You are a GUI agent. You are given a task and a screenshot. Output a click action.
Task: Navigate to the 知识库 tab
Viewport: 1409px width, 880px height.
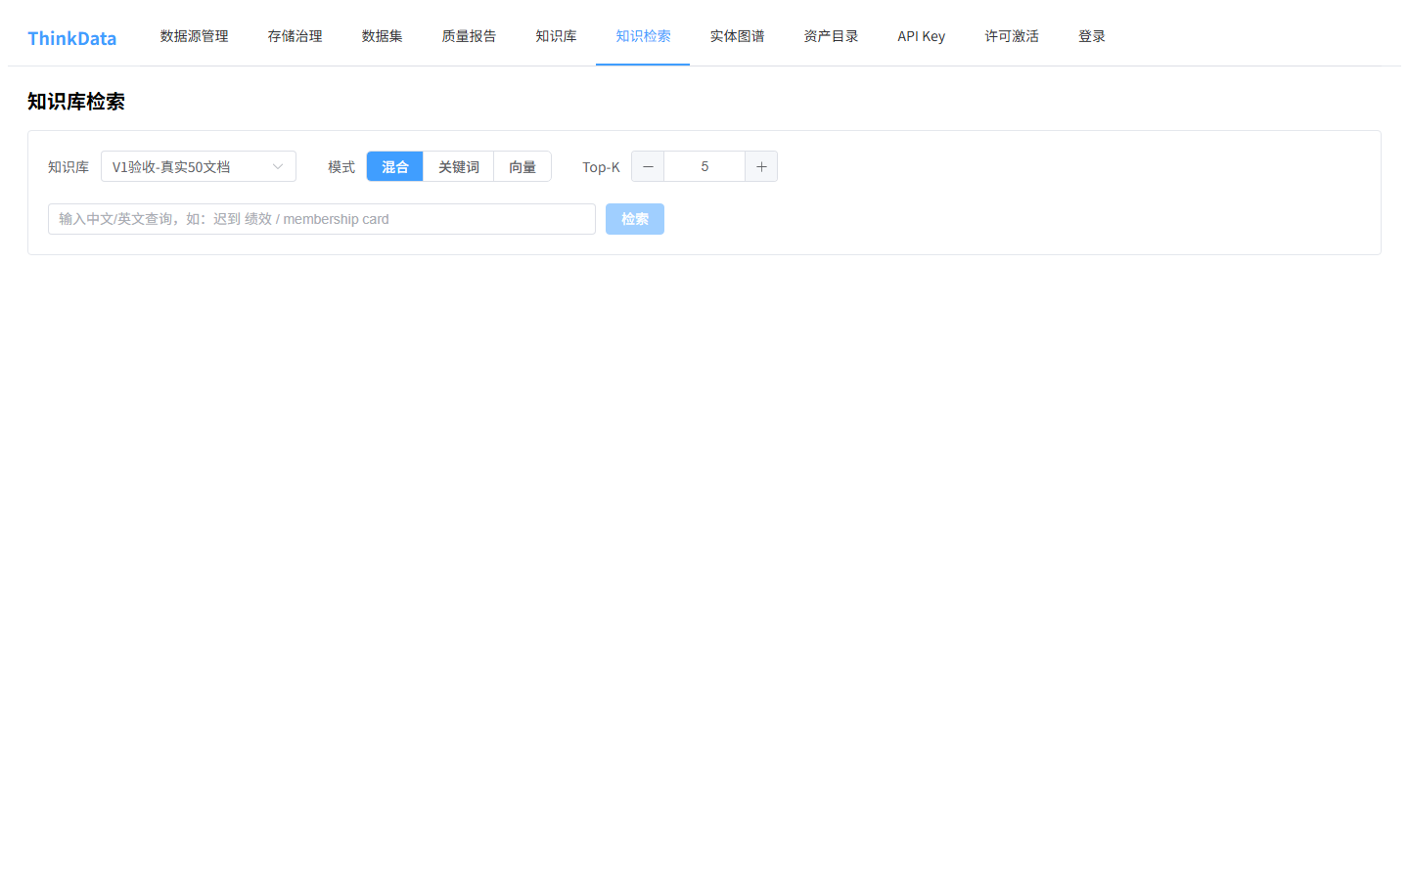click(556, 36)
